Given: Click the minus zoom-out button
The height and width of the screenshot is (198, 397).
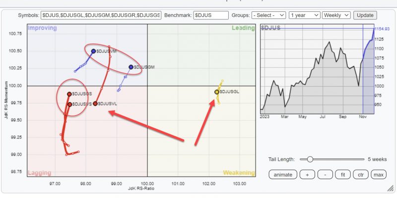Looking at the screenshot, I should pos(325,175).
